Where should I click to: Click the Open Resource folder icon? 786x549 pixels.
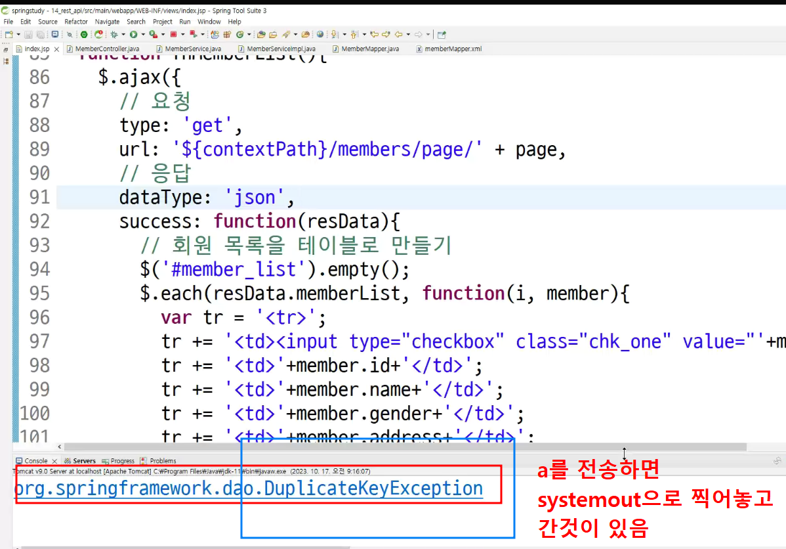click(x=273, y=35)
